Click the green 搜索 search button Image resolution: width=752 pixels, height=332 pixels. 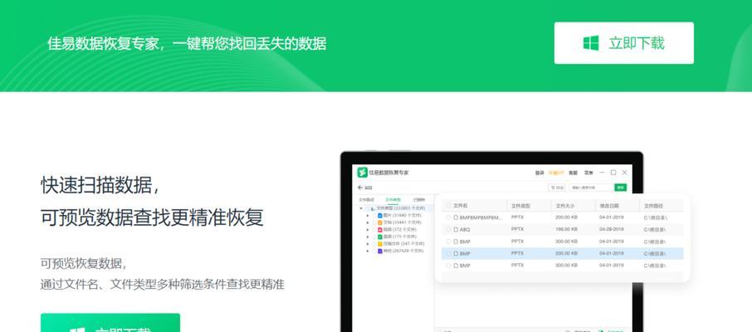621,188
